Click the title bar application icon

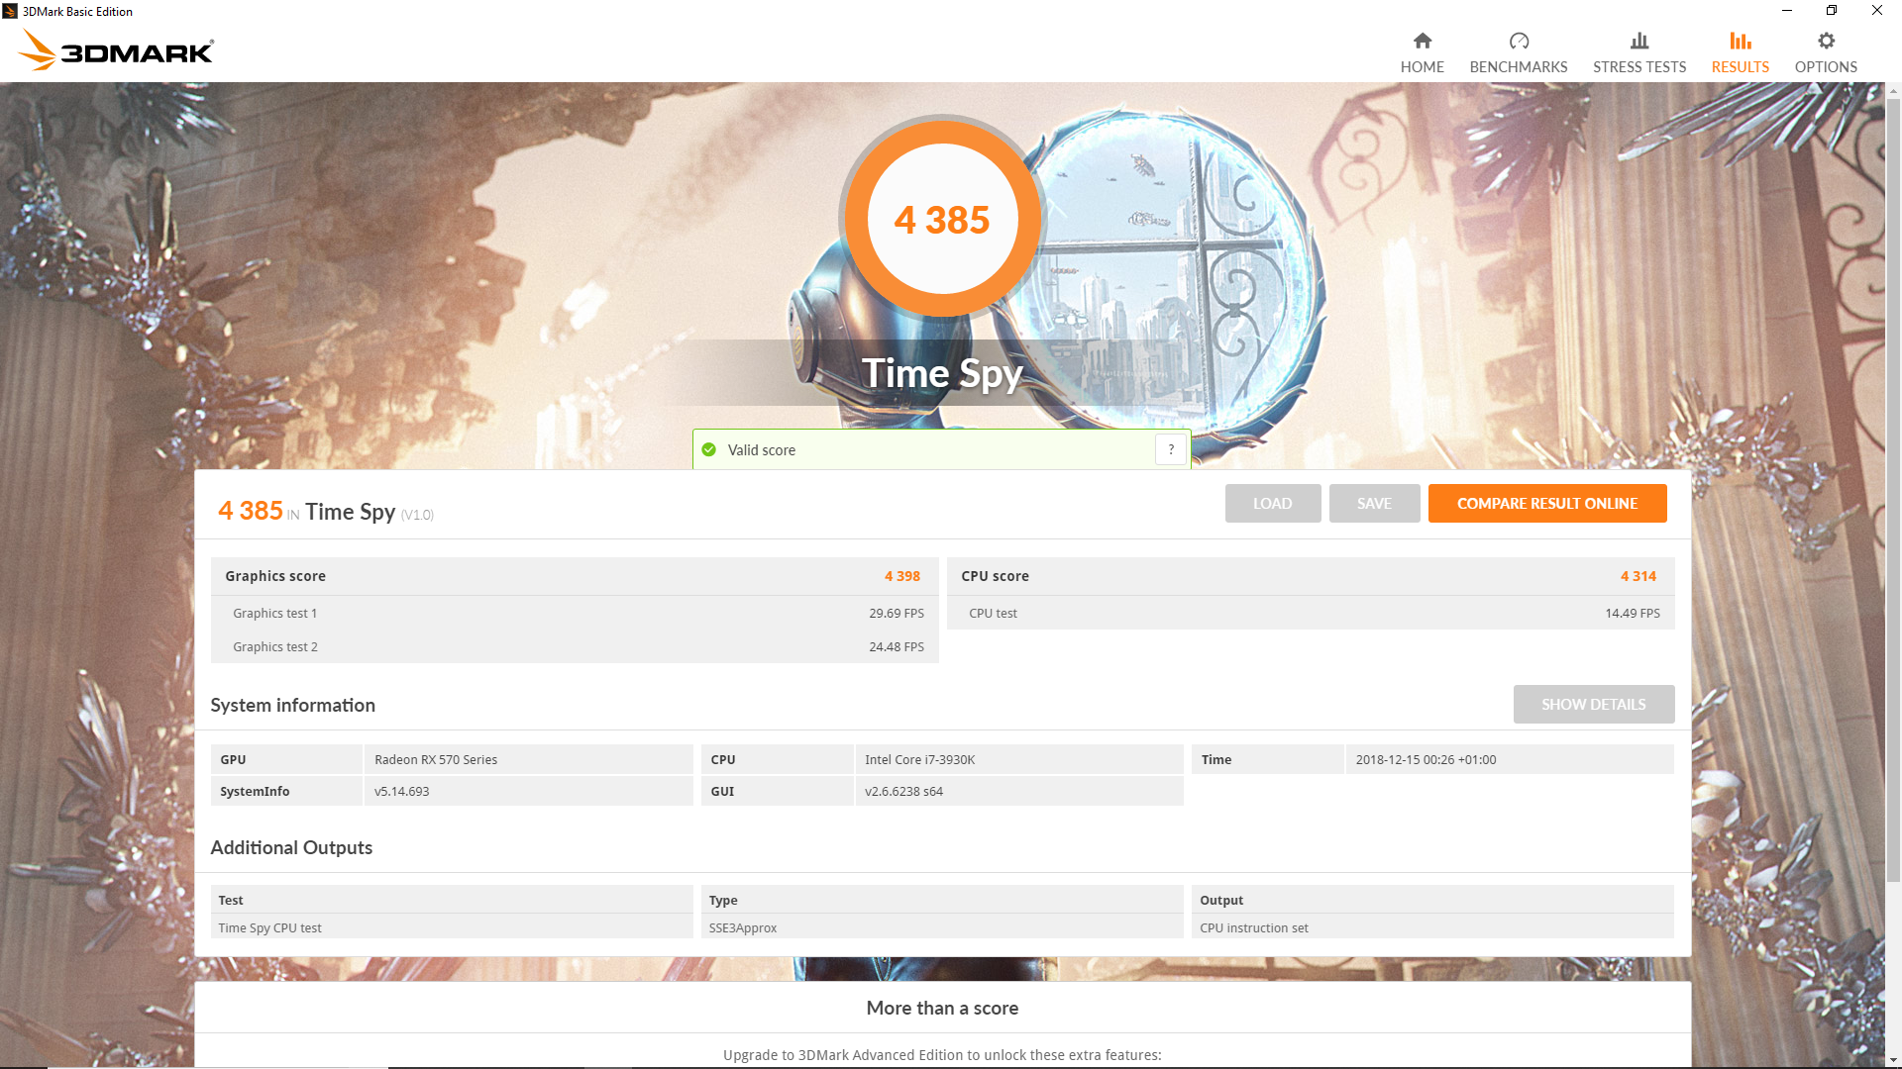click(10, 11)
